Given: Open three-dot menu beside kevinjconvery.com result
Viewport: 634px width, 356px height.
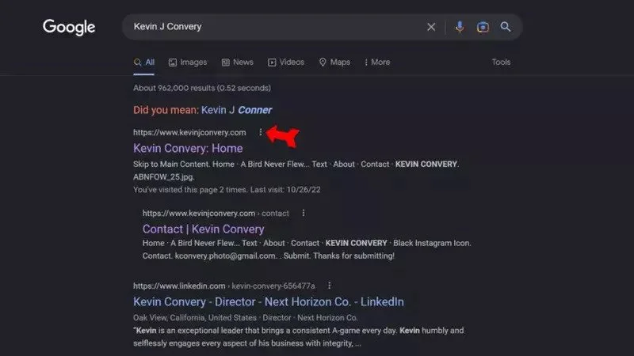Looking at the screenshot, I should click(260, 132).
